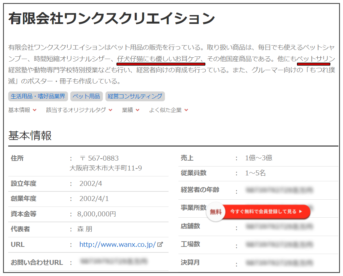343x276 pixels.
Task: Click the 事業所数 row label
Action: [x=194, y=207]
